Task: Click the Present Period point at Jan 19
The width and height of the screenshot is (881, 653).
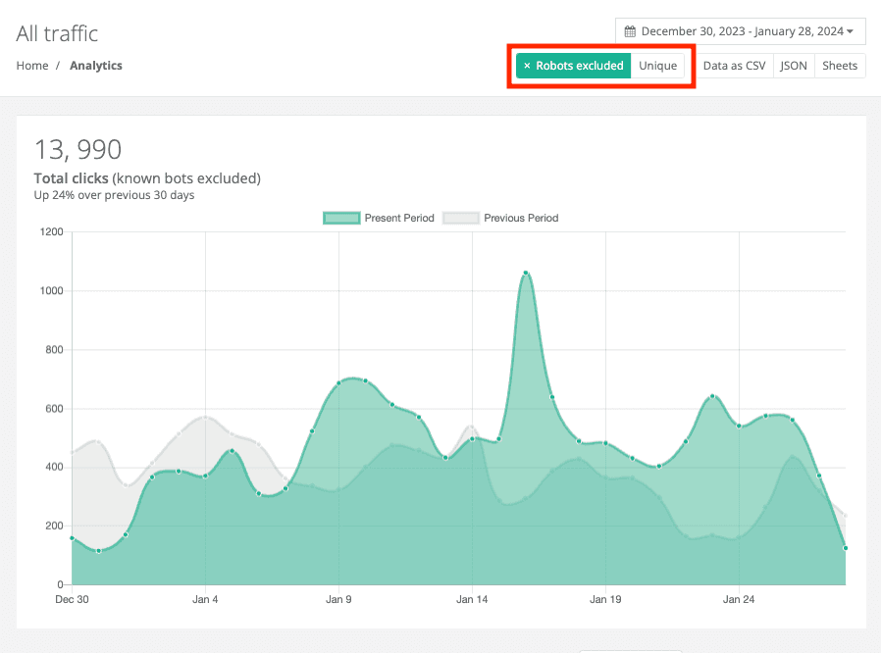Action: tap(605, 443)
